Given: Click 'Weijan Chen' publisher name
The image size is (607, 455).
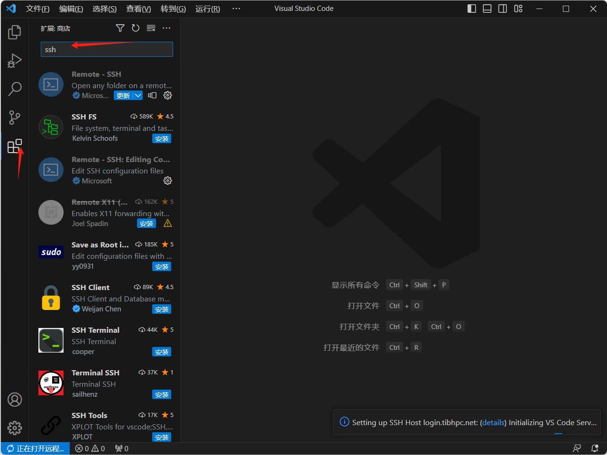Looking at the screenshot, I should click(101, 309).
